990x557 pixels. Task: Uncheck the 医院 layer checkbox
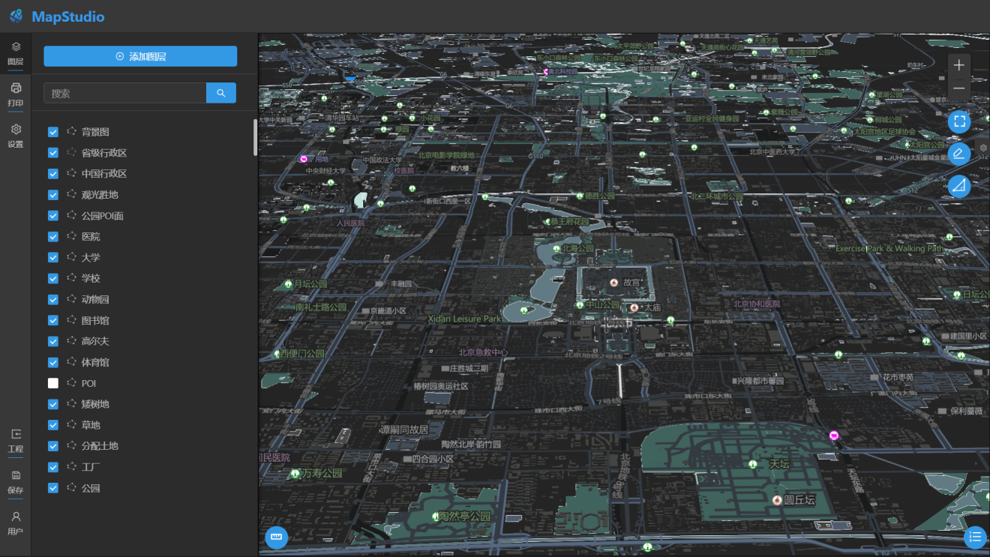[53, 237]
